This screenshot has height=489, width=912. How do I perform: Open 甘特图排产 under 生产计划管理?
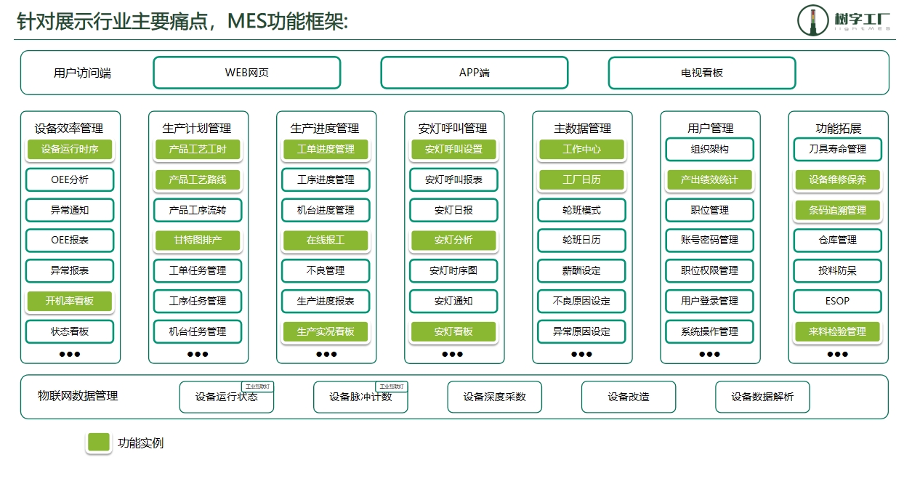(198, 241)
